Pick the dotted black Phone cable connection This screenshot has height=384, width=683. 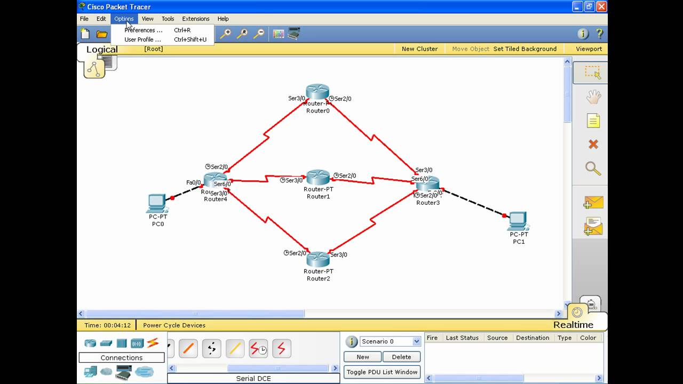tap(211, 349)
